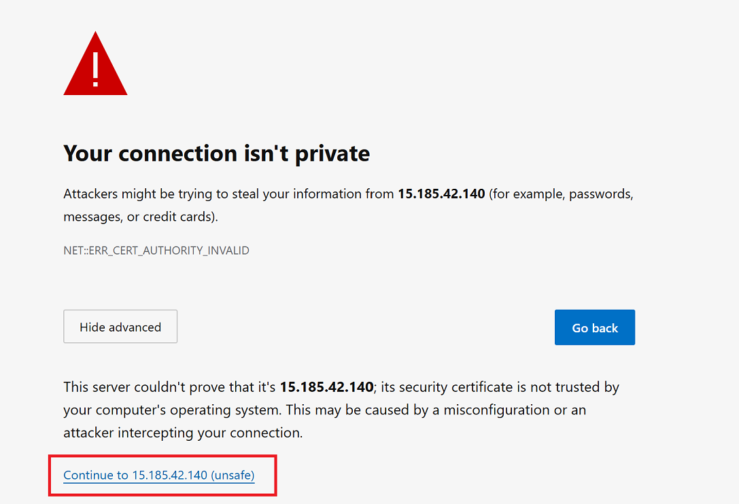The width and height of the screenshot is (739, 504).
Task: Click the phrase "attacker intercepting your connection"
Action: 182,433
